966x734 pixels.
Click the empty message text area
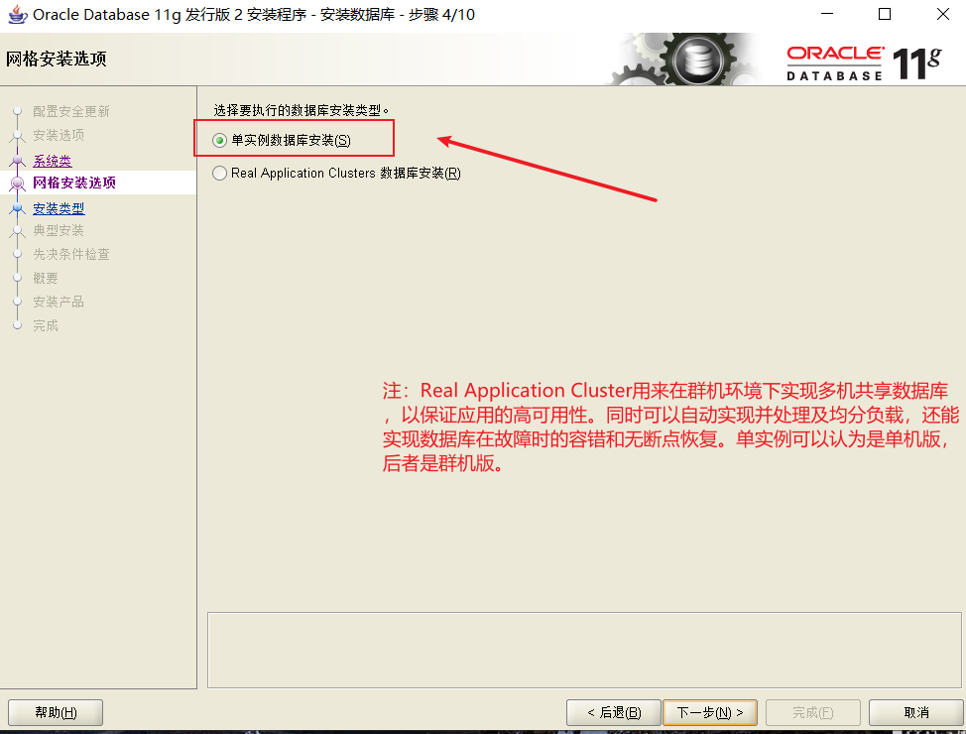(x=584, y=650)
